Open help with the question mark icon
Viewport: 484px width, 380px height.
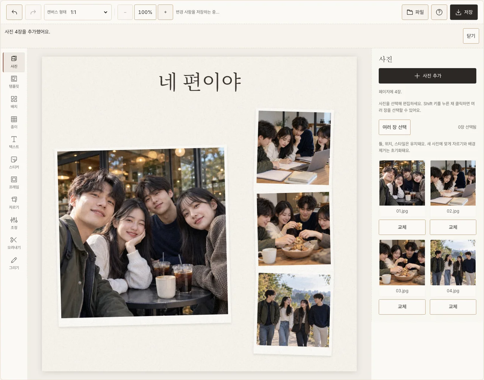(x=439, y=12)
